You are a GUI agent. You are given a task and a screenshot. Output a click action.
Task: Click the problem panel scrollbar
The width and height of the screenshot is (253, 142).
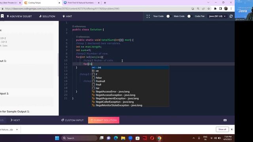tap(58, 65)
